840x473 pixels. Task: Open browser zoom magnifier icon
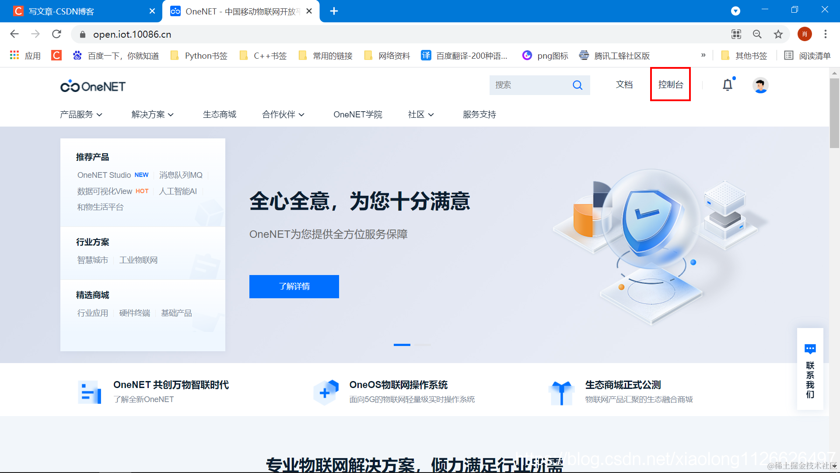pyautogui.click(x=757, y=34)
